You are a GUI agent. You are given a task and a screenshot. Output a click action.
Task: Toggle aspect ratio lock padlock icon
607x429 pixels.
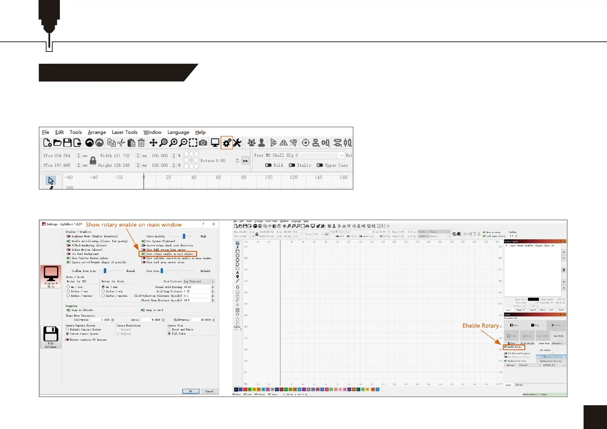[93, 160]
